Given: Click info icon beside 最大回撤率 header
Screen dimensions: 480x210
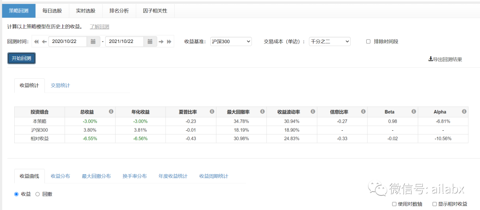Looking at the screenshot, I should (262, 111).
